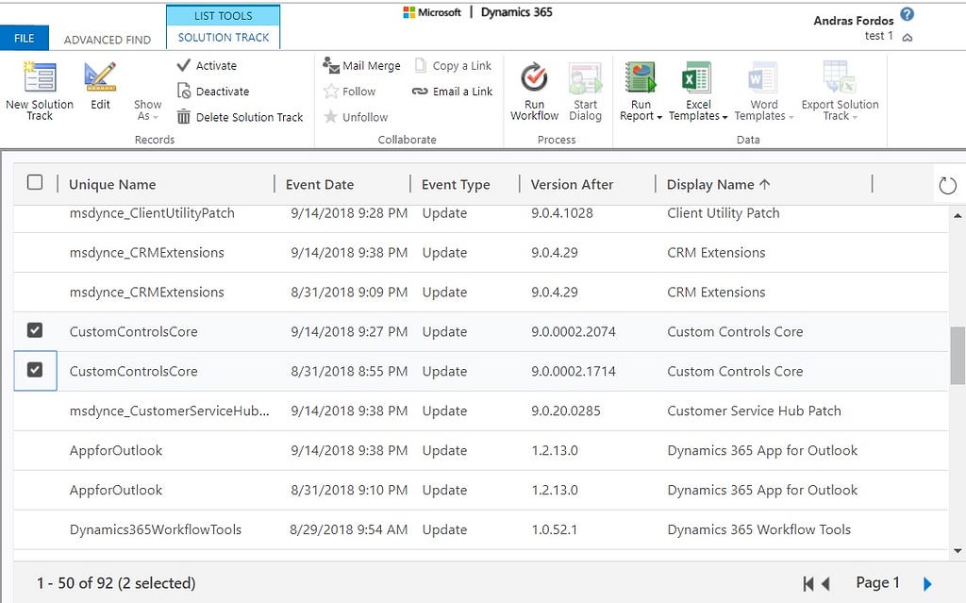Click the AppforOutlook row dated 8/31/2018

480,490
